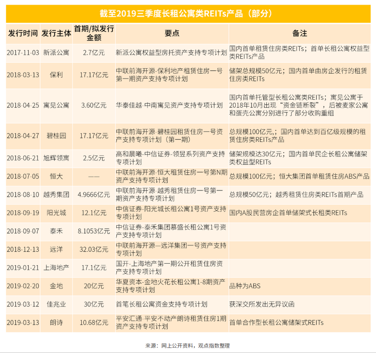Screen dimensions: 376x353
Task: Click the date cell '2018-09-19'
Action: point(23,213)
